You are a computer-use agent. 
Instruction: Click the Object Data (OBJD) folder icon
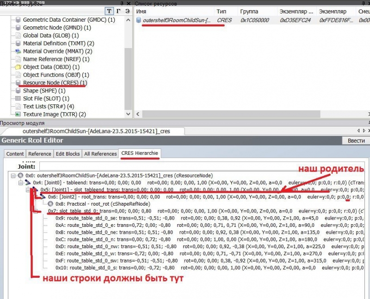(18, 67)
